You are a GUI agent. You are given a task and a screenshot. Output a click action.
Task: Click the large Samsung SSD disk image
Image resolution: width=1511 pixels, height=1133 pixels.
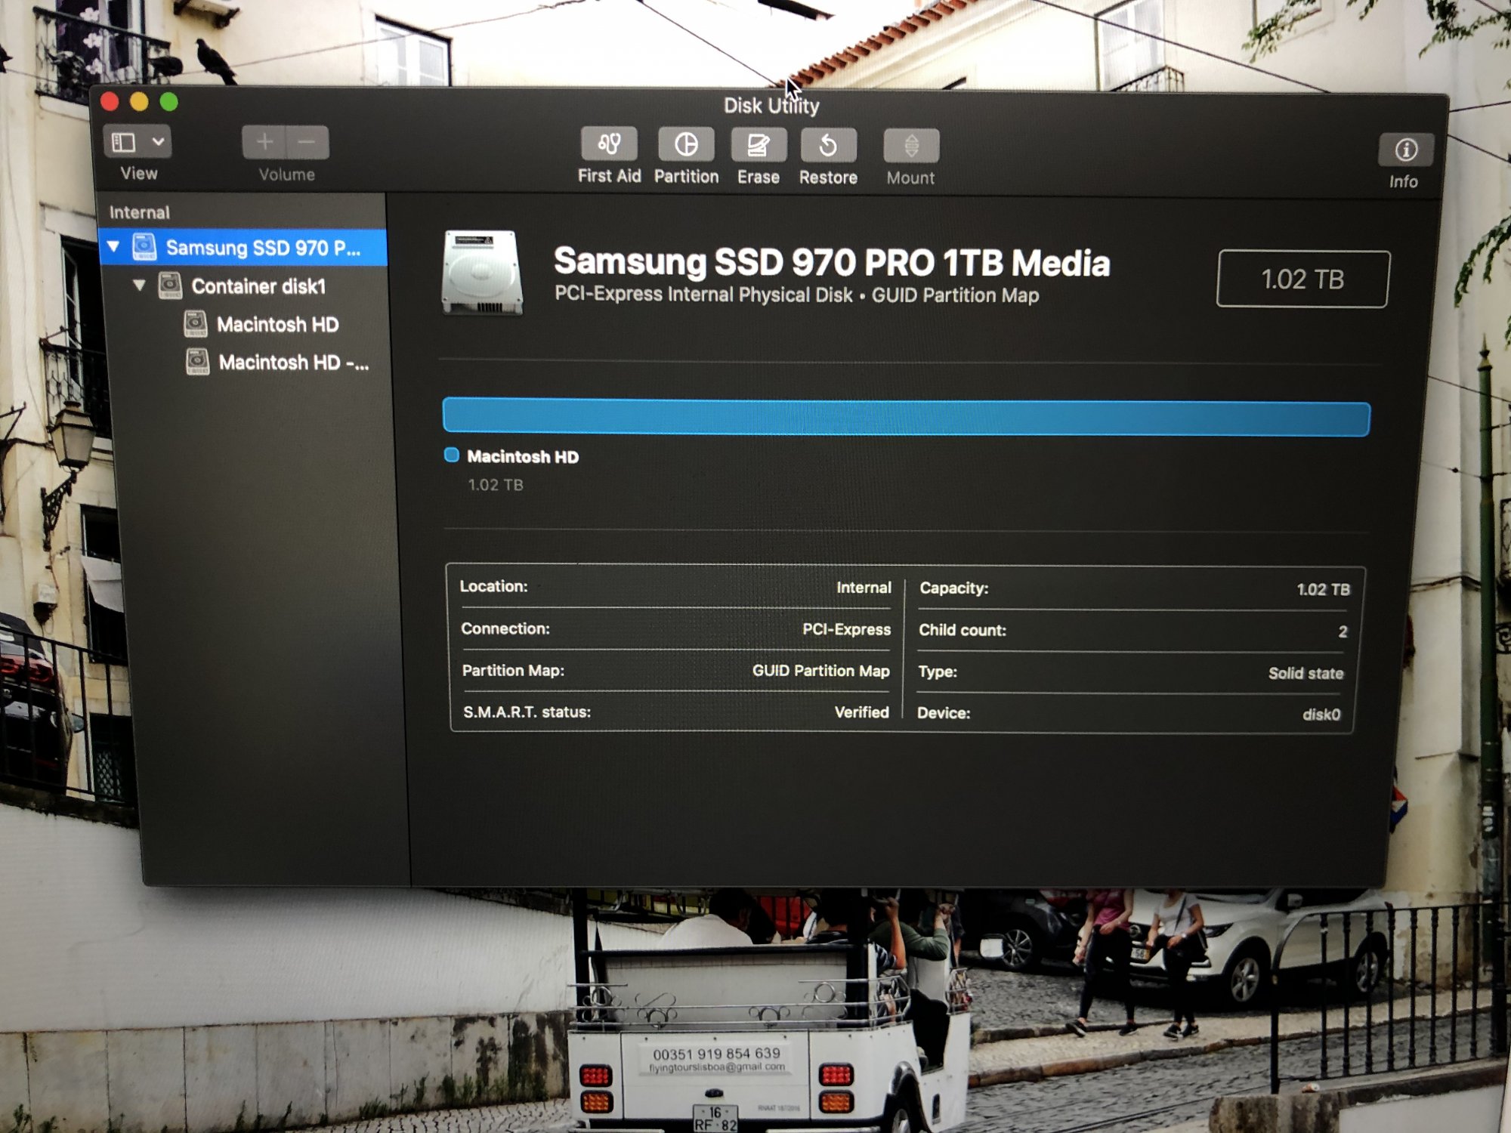(482, 273)
